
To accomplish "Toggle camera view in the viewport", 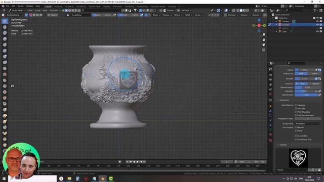I will point(264,45).
